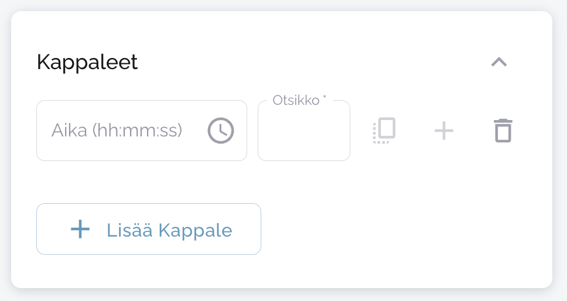
Task: Open the time picker clock icon
Action: [x=220, y=130]
